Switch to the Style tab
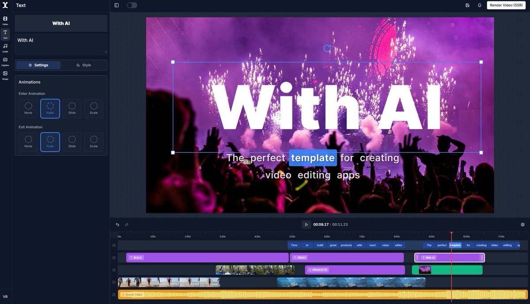The image size is (530, 304). [83, 65]
